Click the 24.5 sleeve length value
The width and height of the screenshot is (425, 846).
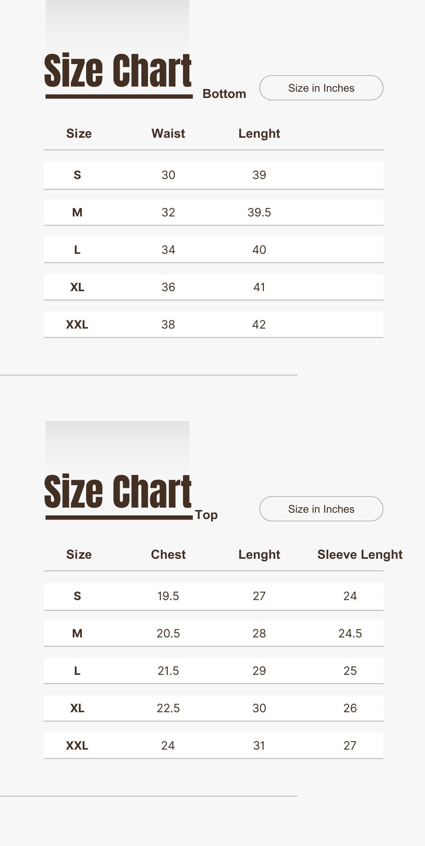(x=350, y=634)
